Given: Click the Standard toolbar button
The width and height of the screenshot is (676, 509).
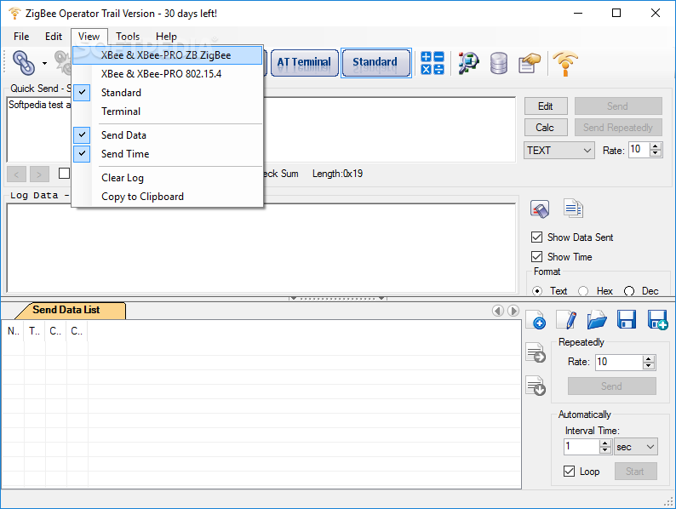Looking at the screenshot, I should click(376, 63).
